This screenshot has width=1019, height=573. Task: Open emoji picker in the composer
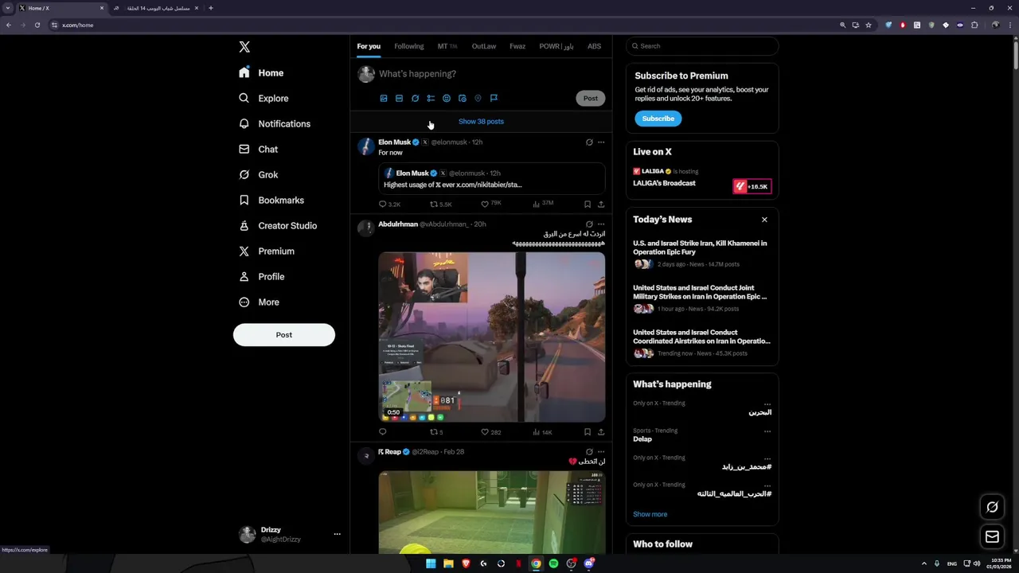(447, 99)
